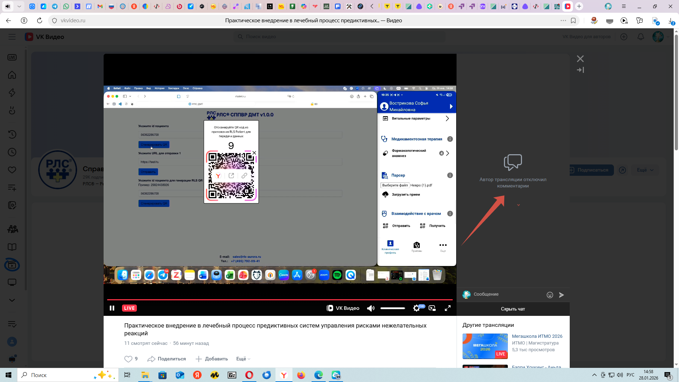
Task: Open the Windows Start menu
Action: pos(8,375)
